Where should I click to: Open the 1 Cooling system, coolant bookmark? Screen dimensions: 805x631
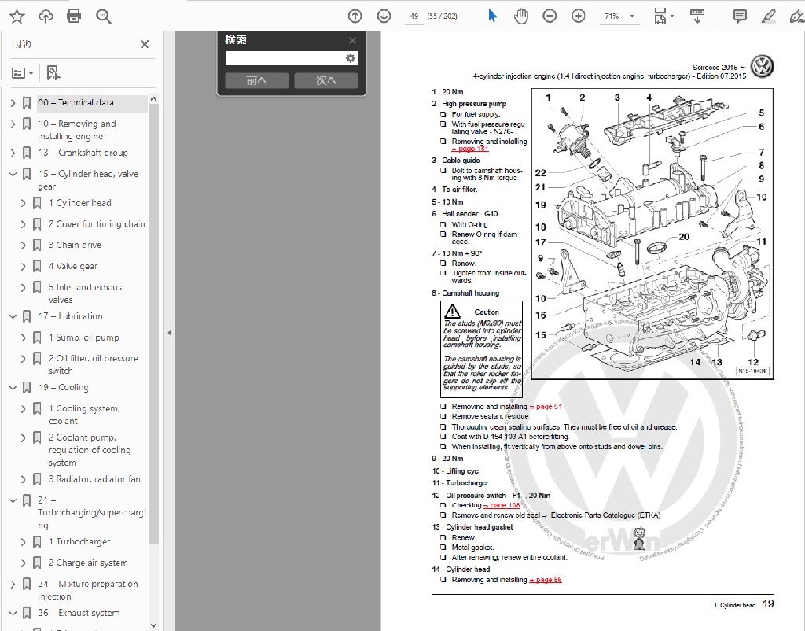[x=84, y=415]
